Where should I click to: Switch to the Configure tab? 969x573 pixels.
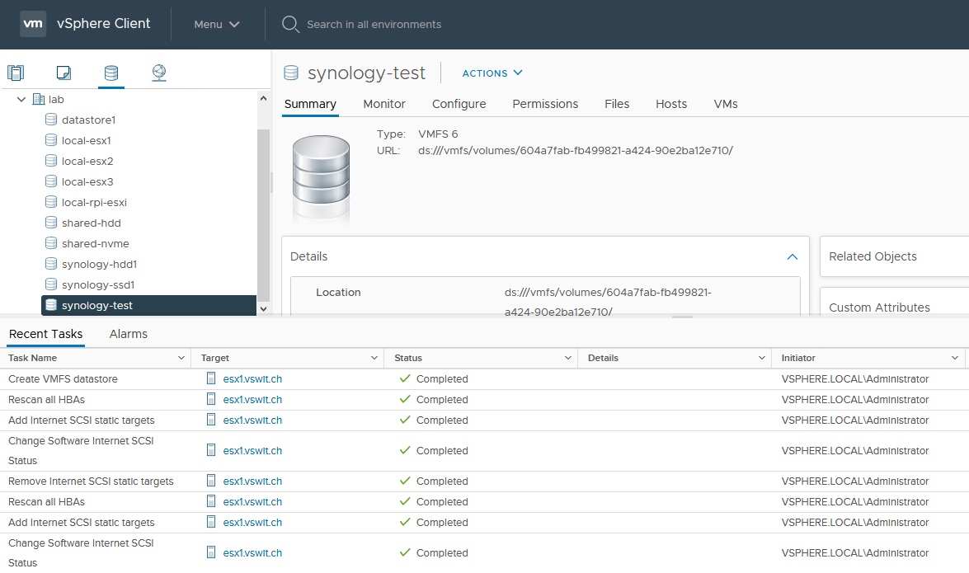459,104
